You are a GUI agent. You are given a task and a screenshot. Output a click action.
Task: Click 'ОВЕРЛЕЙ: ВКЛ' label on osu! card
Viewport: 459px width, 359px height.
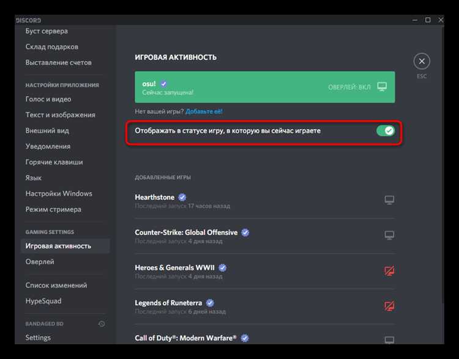(349, 87)
